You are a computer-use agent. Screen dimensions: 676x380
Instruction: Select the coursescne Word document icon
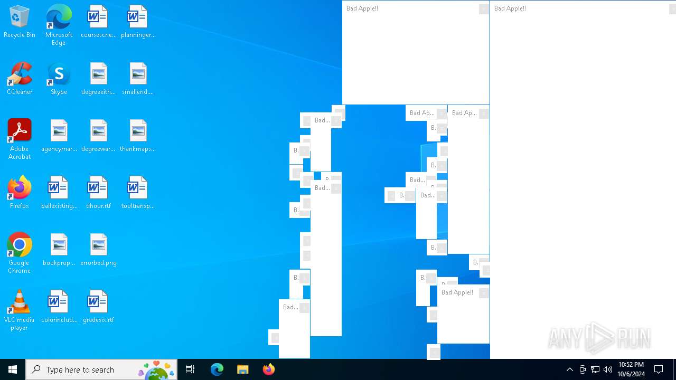98,22
